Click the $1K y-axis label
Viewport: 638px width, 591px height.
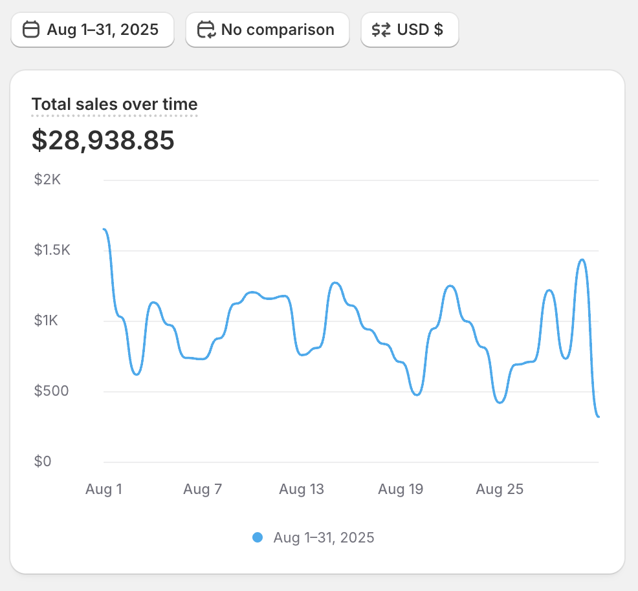pos(47,321)
